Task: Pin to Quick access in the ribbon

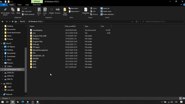Action: [x=5, y=12]
